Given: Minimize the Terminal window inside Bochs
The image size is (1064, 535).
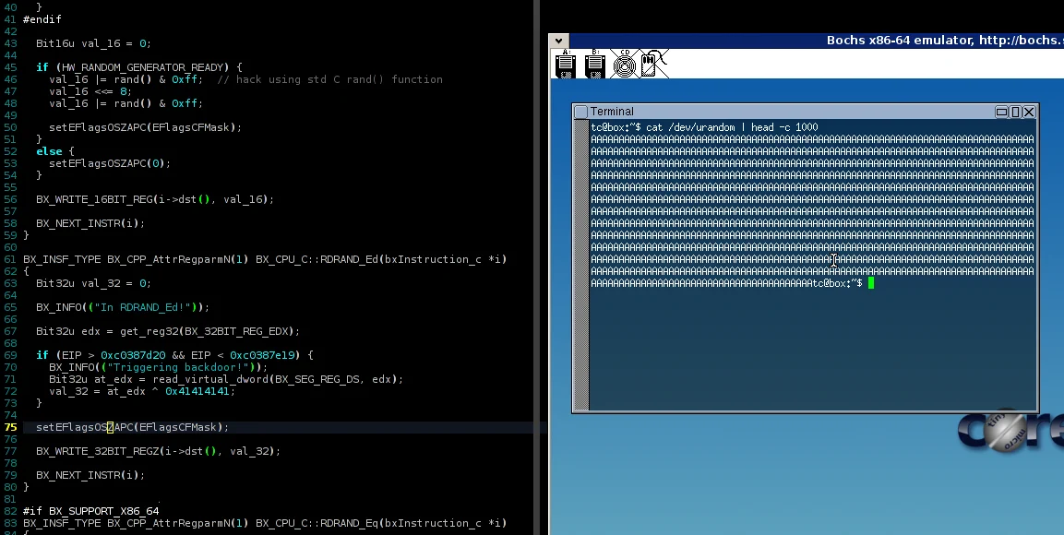Looking at the screenshot, I should [1001, 112].
